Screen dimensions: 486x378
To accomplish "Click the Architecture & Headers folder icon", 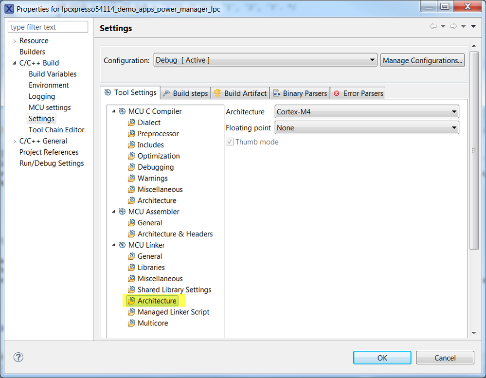I will 131,234.
